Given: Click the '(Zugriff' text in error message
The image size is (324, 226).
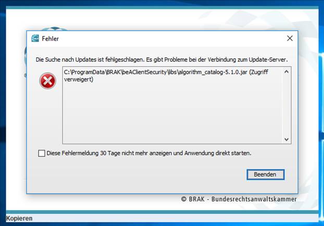Looking at the screenshot, I should [259, 72].
